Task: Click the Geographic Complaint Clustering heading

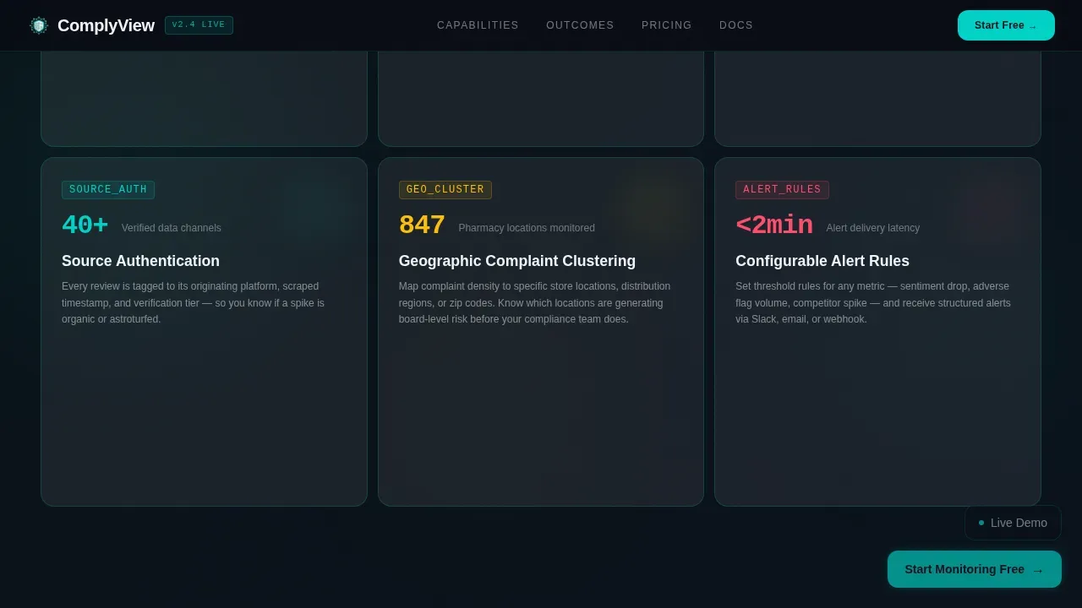Action: (517, 261)
